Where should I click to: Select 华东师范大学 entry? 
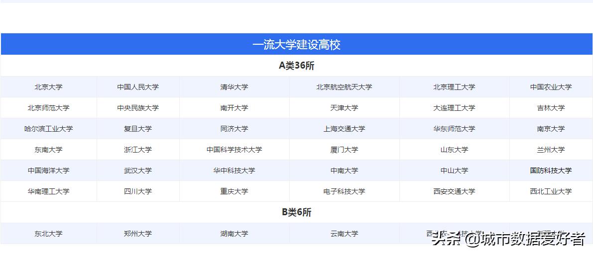point(454,129)
